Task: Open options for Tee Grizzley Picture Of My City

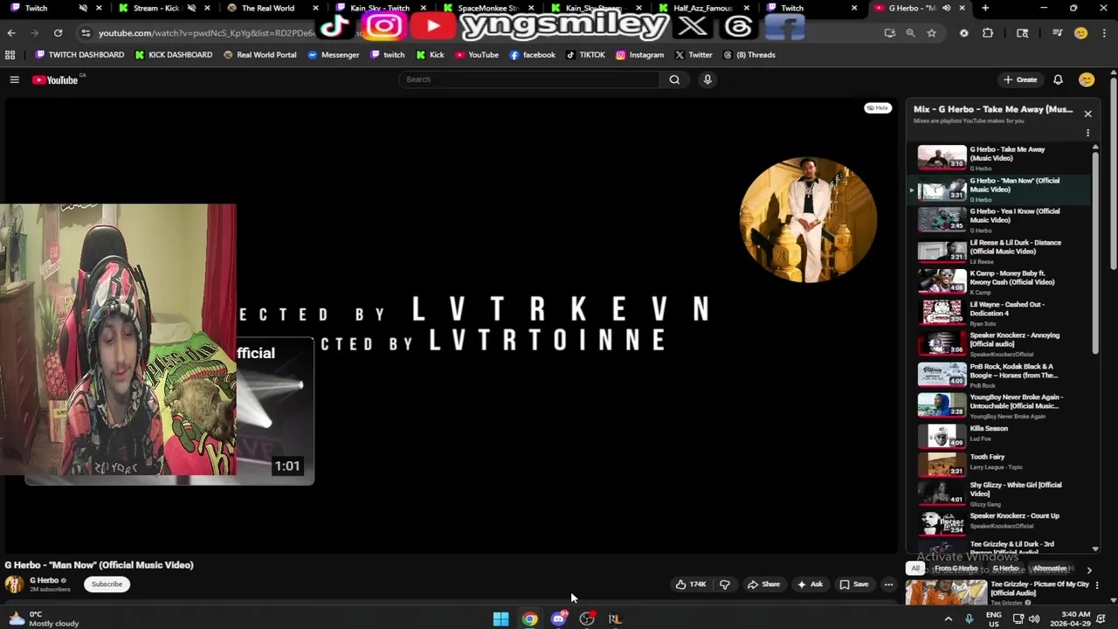Action: point(1097,585)
